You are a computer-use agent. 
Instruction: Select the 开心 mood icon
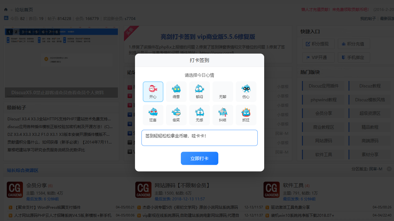tap(153, 92)
